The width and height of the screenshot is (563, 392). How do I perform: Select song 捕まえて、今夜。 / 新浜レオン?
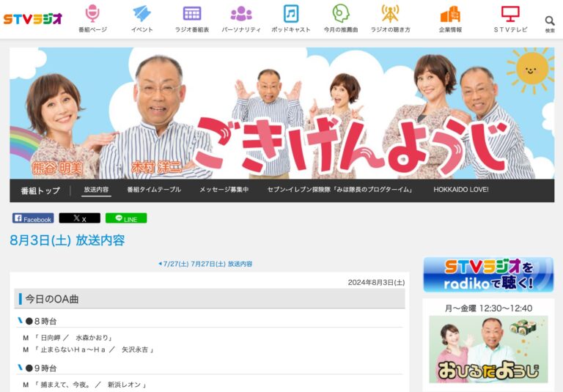point(84,385)
